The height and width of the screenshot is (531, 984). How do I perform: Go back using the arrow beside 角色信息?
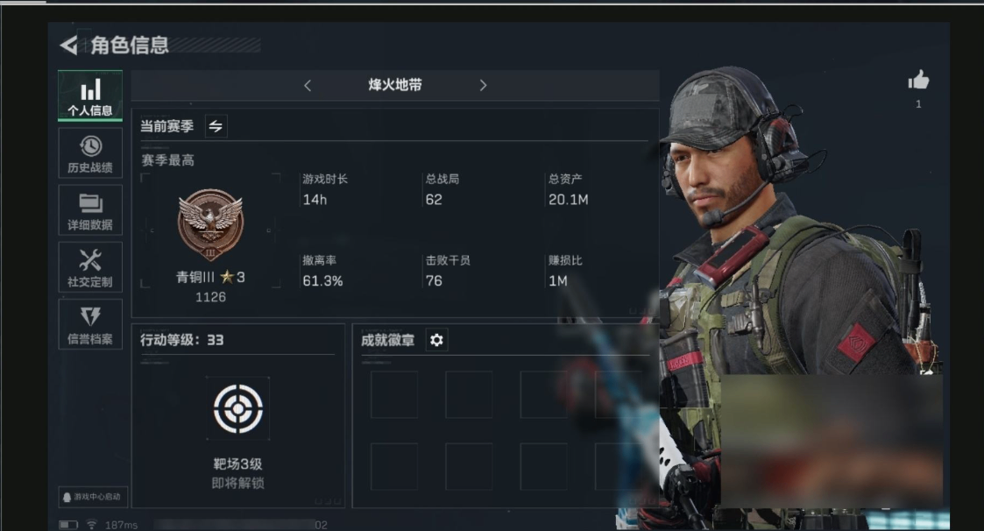pyautogui.click(x=68, y=46)
